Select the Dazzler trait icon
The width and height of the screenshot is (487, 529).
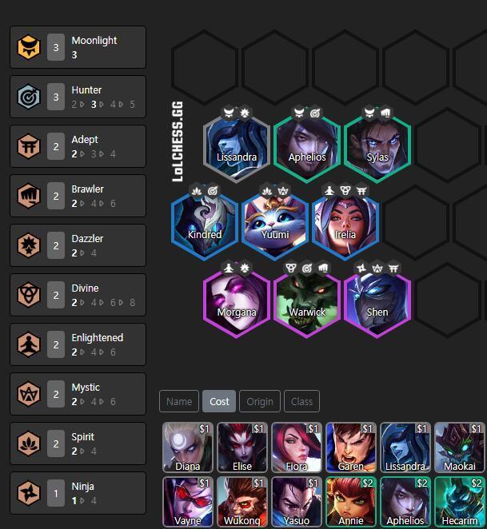(x=29, y=245)
